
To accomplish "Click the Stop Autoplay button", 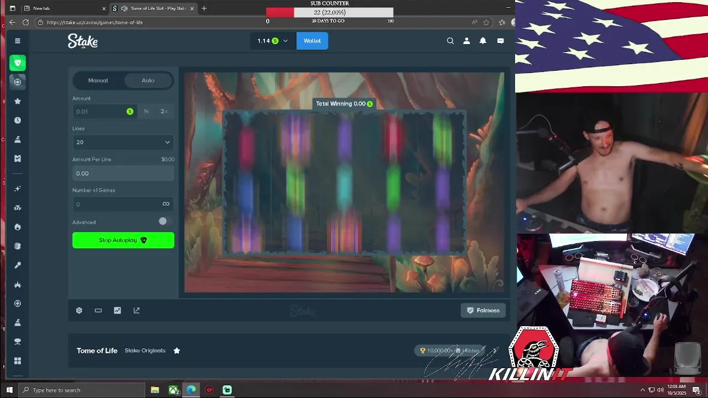I will coord(123,240).
